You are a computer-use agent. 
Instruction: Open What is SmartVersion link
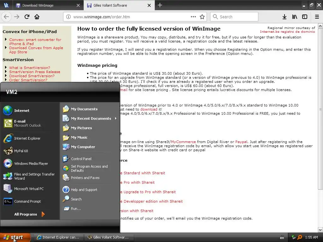tap(30, 68)
